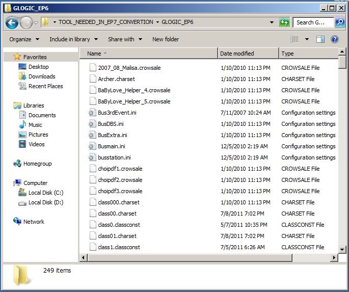Expand the Include in library menu
349x292 pixels.
tap(73, 39)
